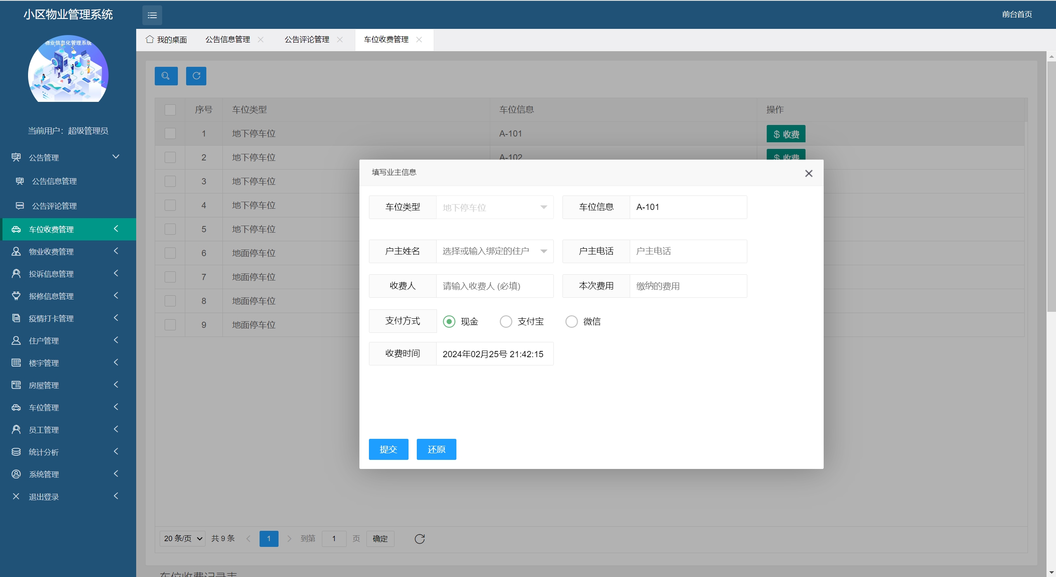This screenshot has width=1056, height=577.
Task: Select the 微信 payment radio button
Action: (x=572, y=321)
